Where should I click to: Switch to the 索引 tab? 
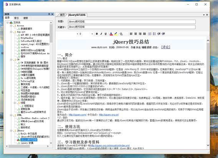coord(17,18)
